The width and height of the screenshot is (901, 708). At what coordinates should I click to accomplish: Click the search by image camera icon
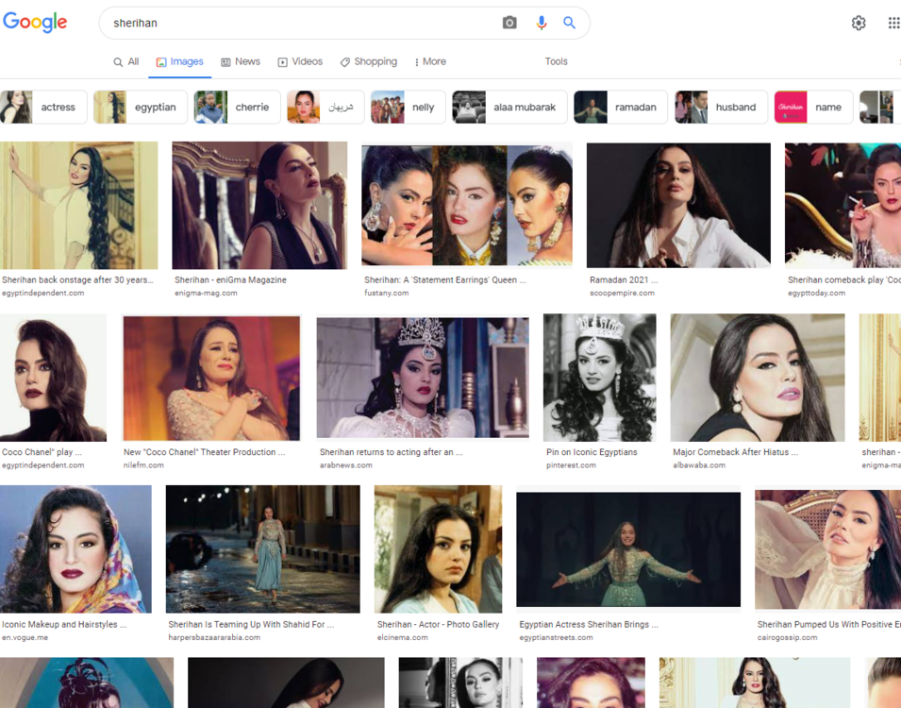(509, 23)
